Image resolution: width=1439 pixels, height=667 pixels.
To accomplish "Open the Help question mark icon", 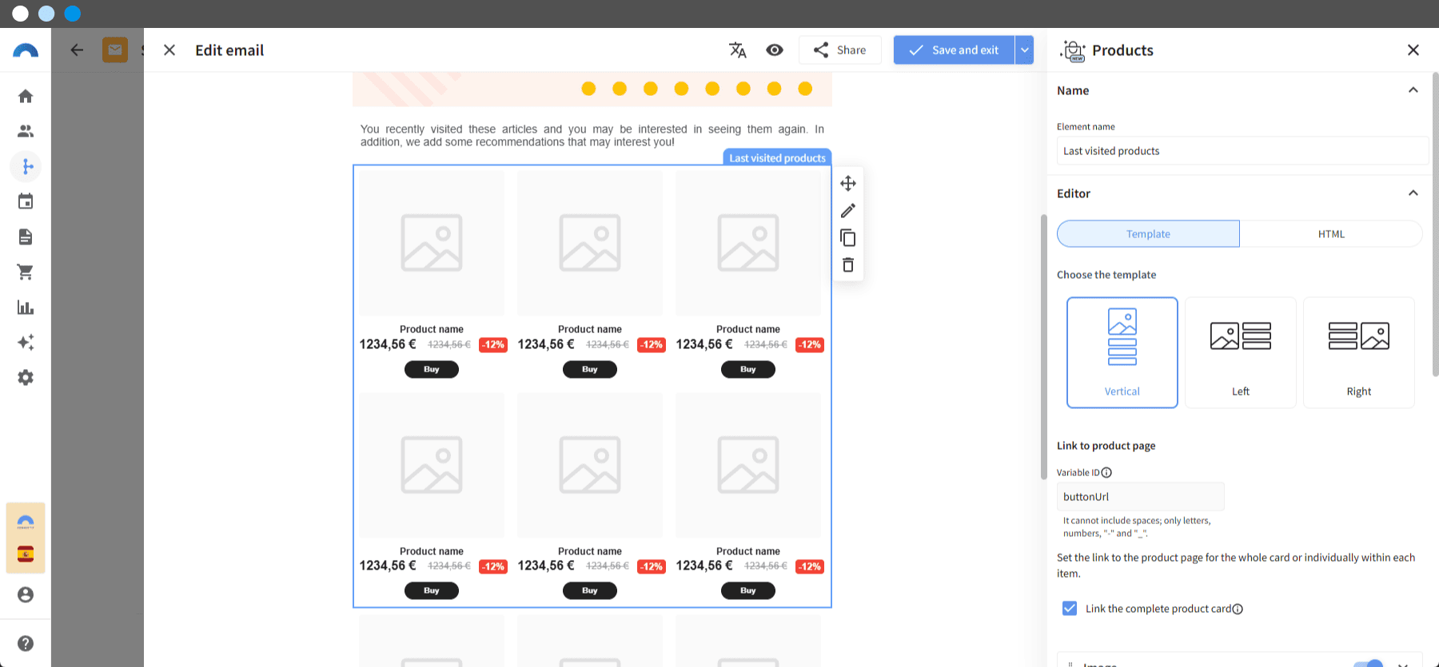I will coord(26,643).
